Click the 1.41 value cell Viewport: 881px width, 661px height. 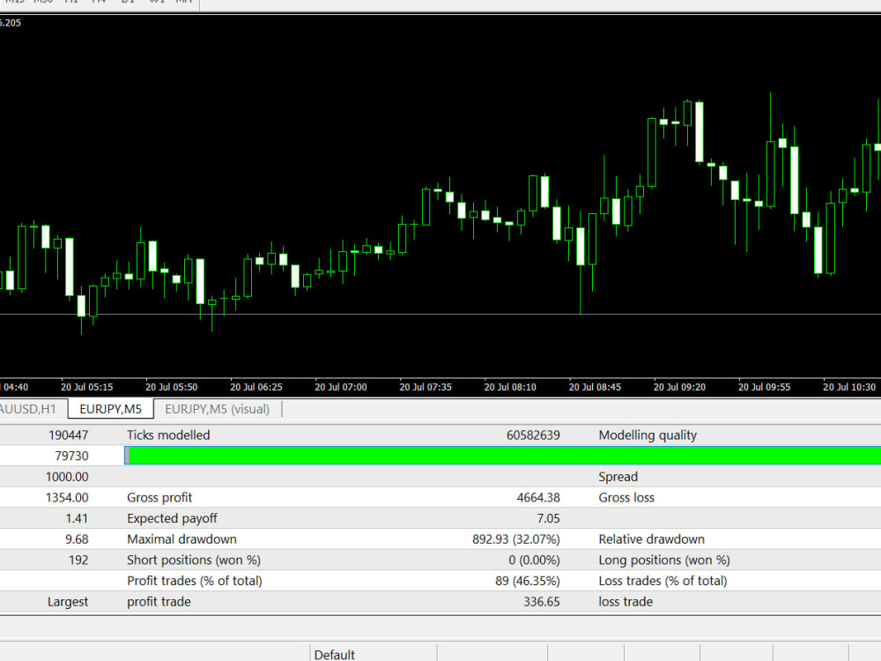(77, 518)
